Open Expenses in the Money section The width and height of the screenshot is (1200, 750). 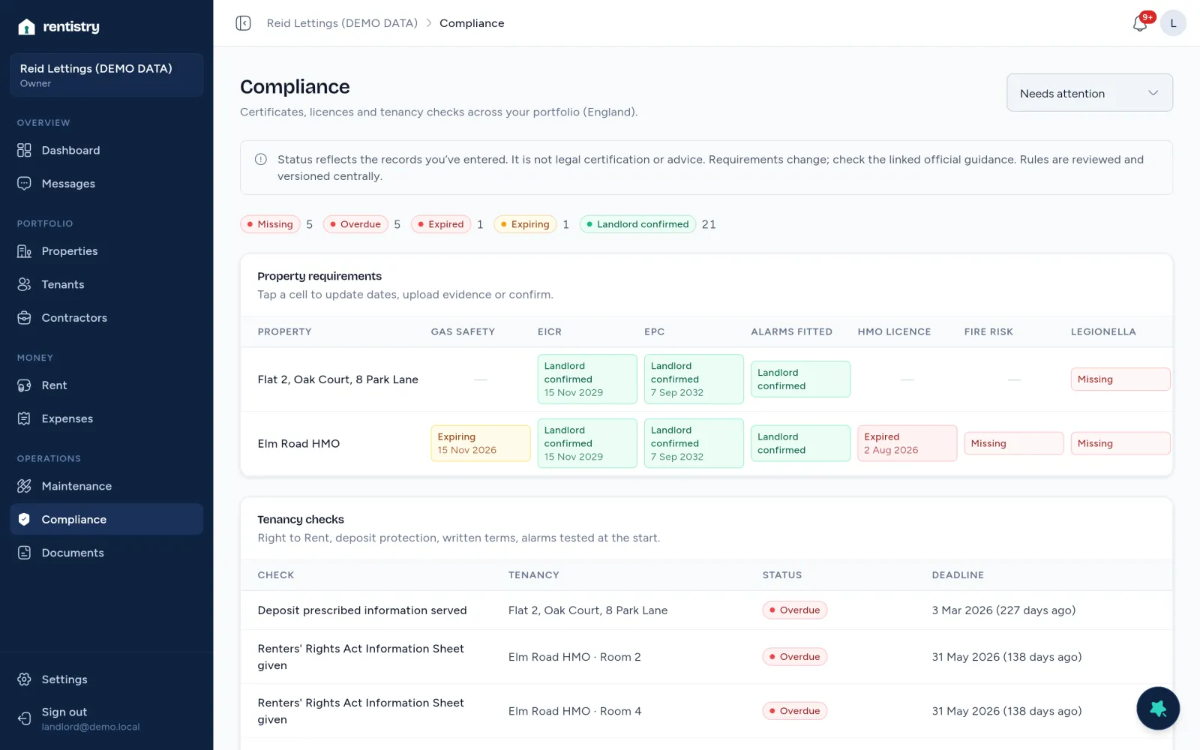[106, 418]
